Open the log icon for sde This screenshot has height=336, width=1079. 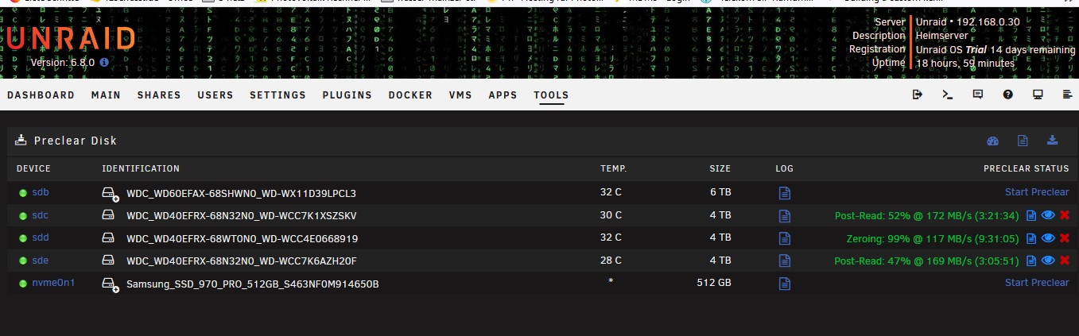(x=785, y=261)
